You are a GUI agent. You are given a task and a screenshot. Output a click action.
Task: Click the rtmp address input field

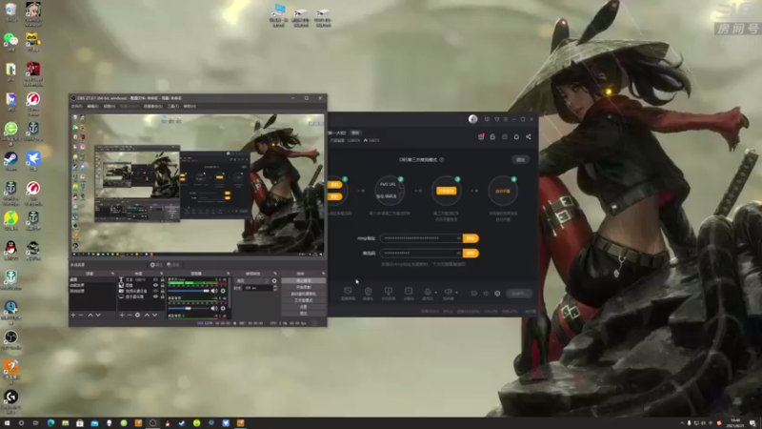pyautogui.click(x=421, y=238)
